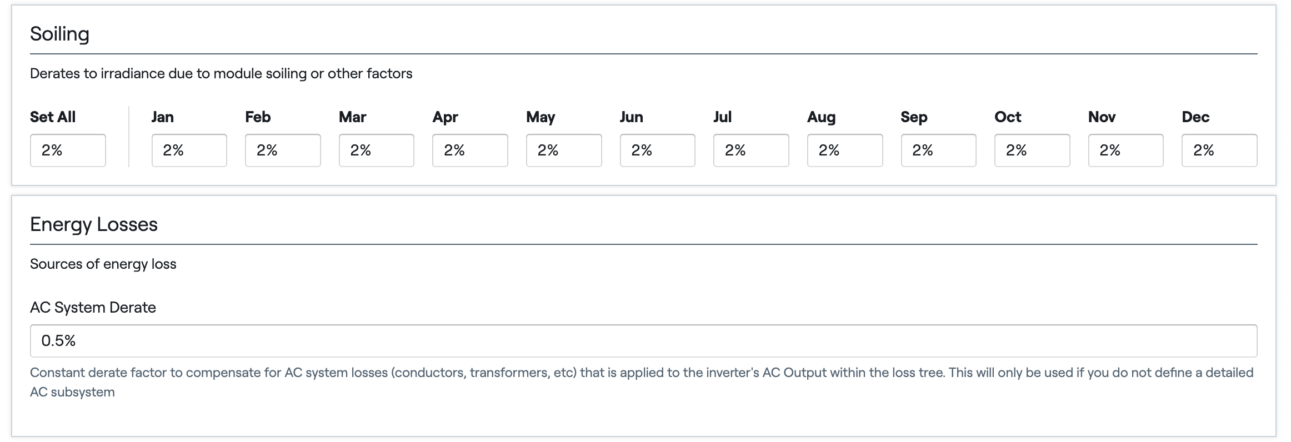Click the Set All label
Viewport: 1291px width, 442px height.
click(x=53, y=117)
